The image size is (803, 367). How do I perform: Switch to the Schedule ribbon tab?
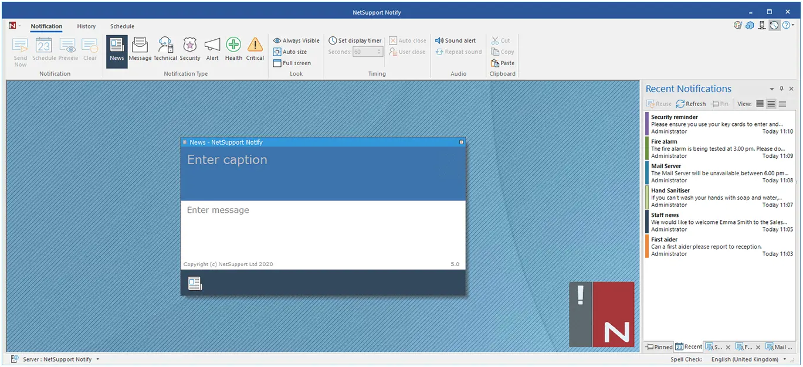(122, 26)
